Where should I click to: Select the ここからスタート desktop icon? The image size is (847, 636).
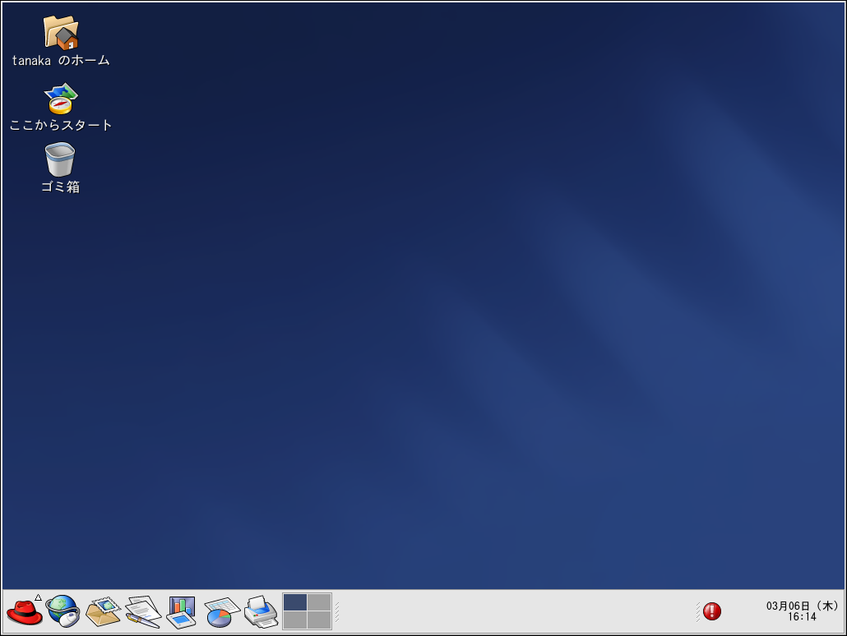coord(60,99)
